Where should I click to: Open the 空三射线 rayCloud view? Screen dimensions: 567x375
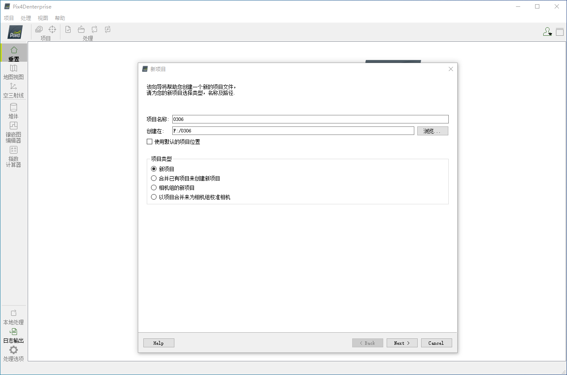tap(14, 90)
